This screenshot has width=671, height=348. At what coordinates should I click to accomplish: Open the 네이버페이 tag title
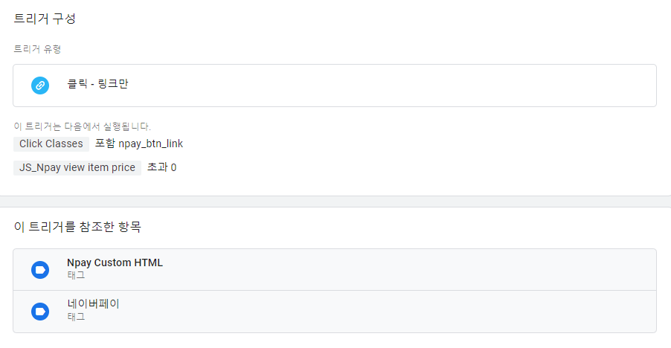coord(93,303)
